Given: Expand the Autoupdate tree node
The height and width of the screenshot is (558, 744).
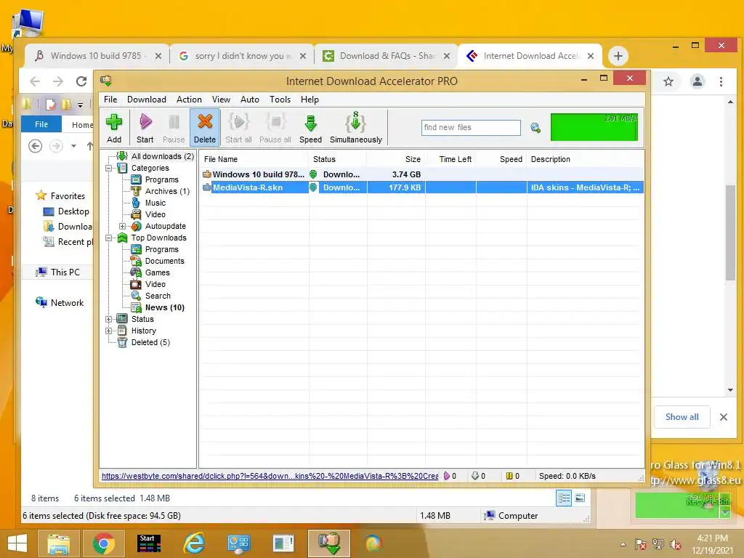Looking at the screenshot, I should 122,227.
